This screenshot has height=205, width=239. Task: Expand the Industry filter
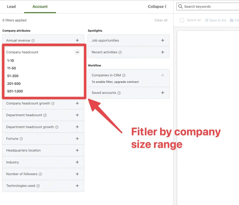(77, 162)
